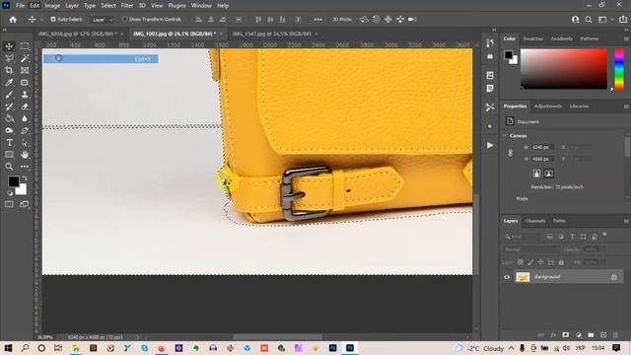Go to the Photoshop Home screen
The image size is (631, 355).
click(x=13, y=20)
